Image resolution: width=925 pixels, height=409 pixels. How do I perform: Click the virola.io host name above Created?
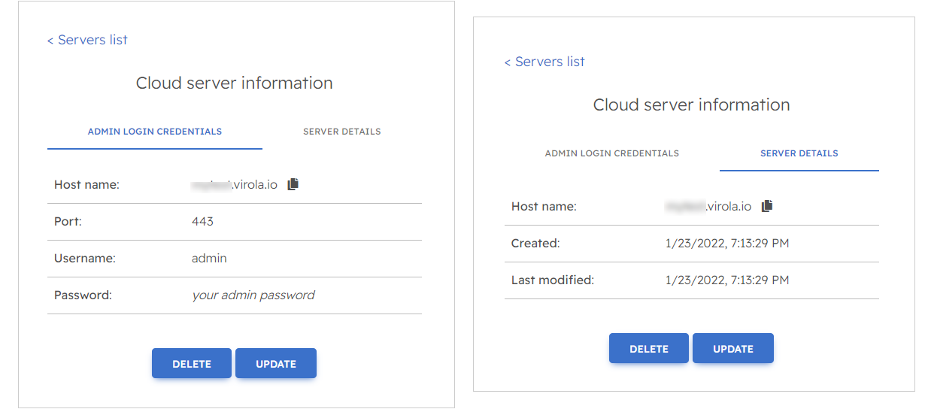tap(708, 206)
